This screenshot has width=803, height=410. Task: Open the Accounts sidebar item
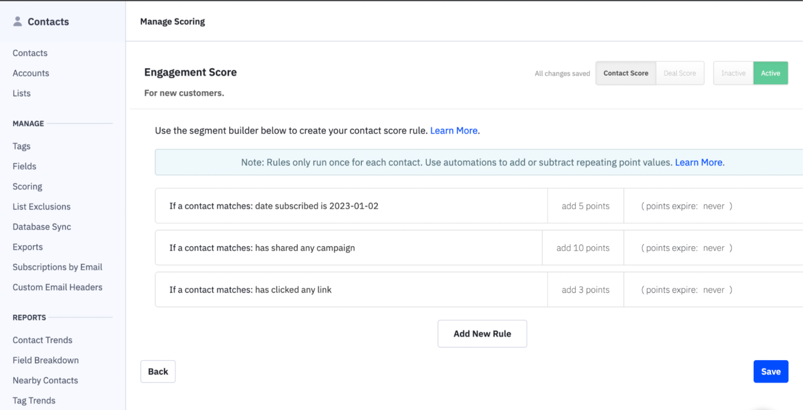[x=31, y=73]
